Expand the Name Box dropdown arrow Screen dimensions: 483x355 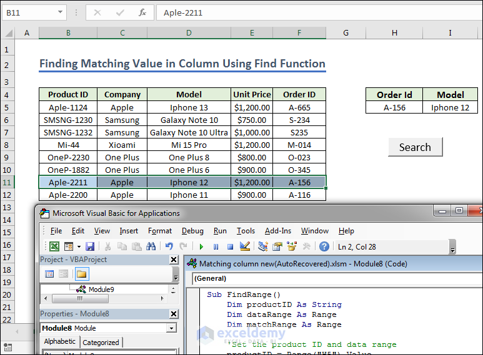click(x=60, y=12)
